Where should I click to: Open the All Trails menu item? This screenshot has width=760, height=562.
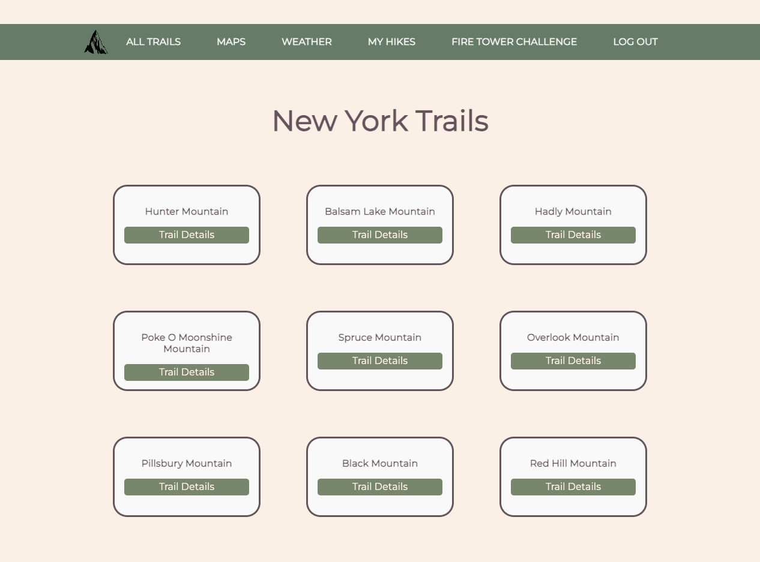pos(153,42)
